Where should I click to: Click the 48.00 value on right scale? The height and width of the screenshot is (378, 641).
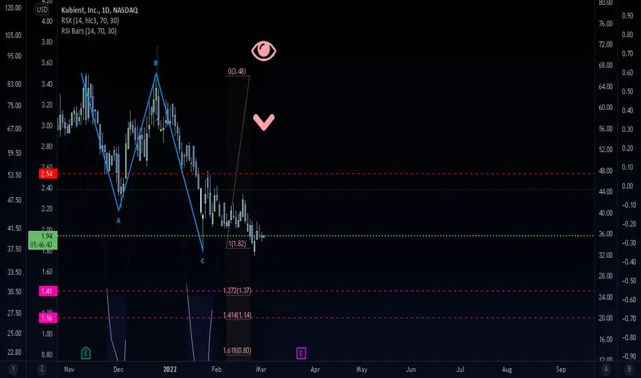click(x=605, y=171)
